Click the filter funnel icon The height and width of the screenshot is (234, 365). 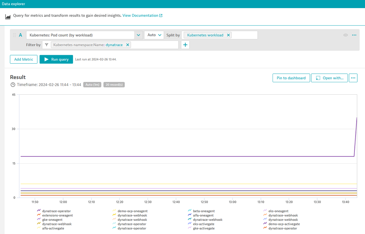(x=46, y=45)
